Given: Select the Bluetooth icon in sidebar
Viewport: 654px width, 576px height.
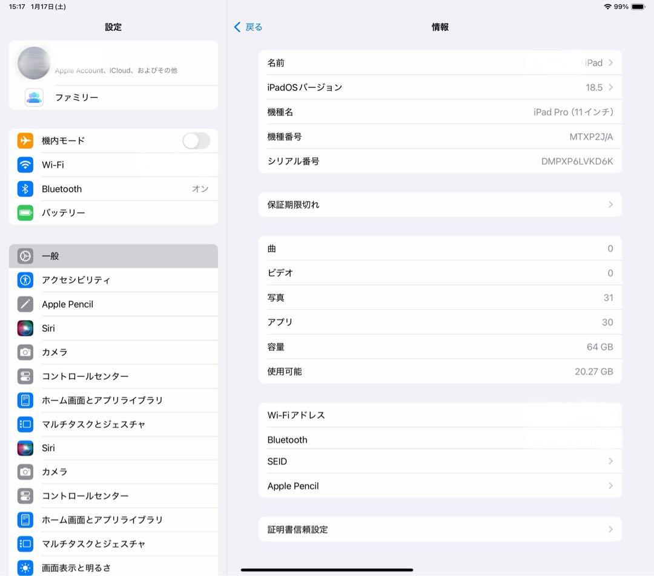Looking at the screenshot, I should pyautogui.click(x=25, y=189).
